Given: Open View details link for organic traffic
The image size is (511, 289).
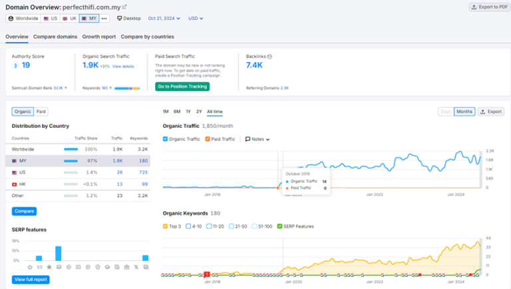Looking at the screenshot, I should click(123, 67).
